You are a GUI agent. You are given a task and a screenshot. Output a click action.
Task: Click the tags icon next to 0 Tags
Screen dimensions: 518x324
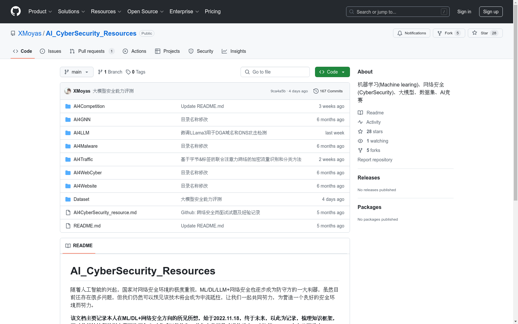pyautogui.click(x=128, y=72)
